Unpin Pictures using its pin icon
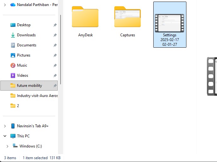The height and width of the screenshot is (162, 217). 55,56
